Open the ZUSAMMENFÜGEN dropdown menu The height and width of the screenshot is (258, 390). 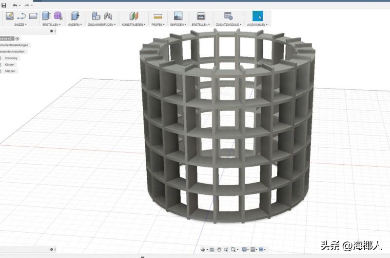101,24
